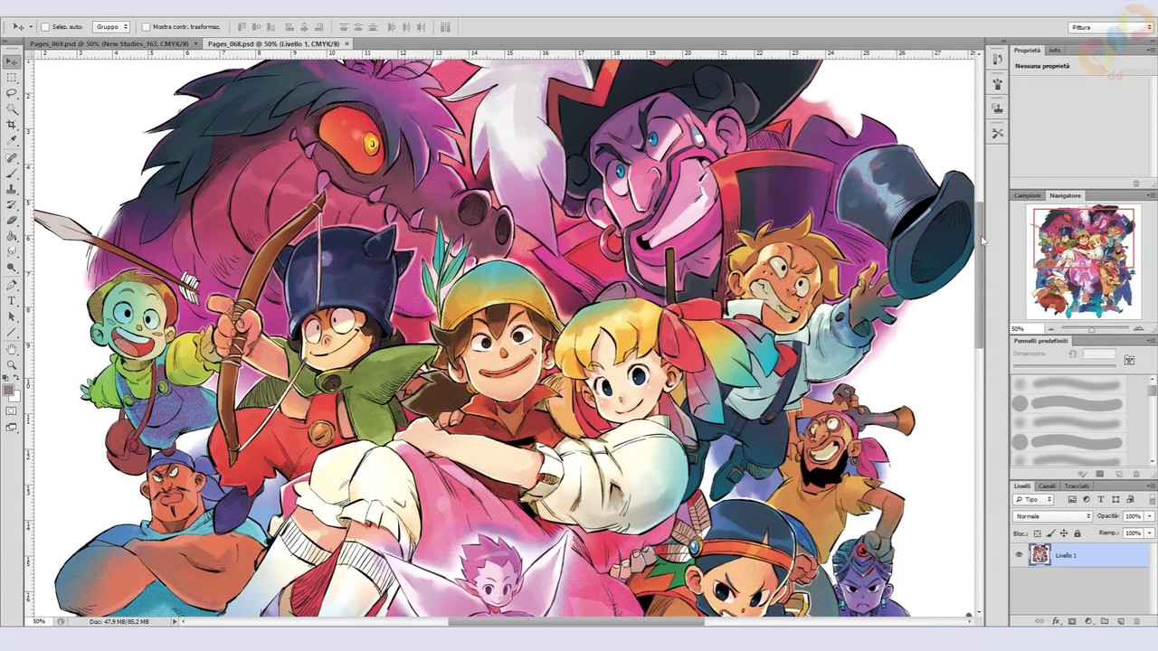Add a layer style with fx button
Viewport: 1158px width, 651px height.
point(1056,621)
